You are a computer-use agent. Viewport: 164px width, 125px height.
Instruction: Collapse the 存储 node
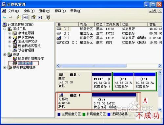pyautogui.click(x=5, y=55)
